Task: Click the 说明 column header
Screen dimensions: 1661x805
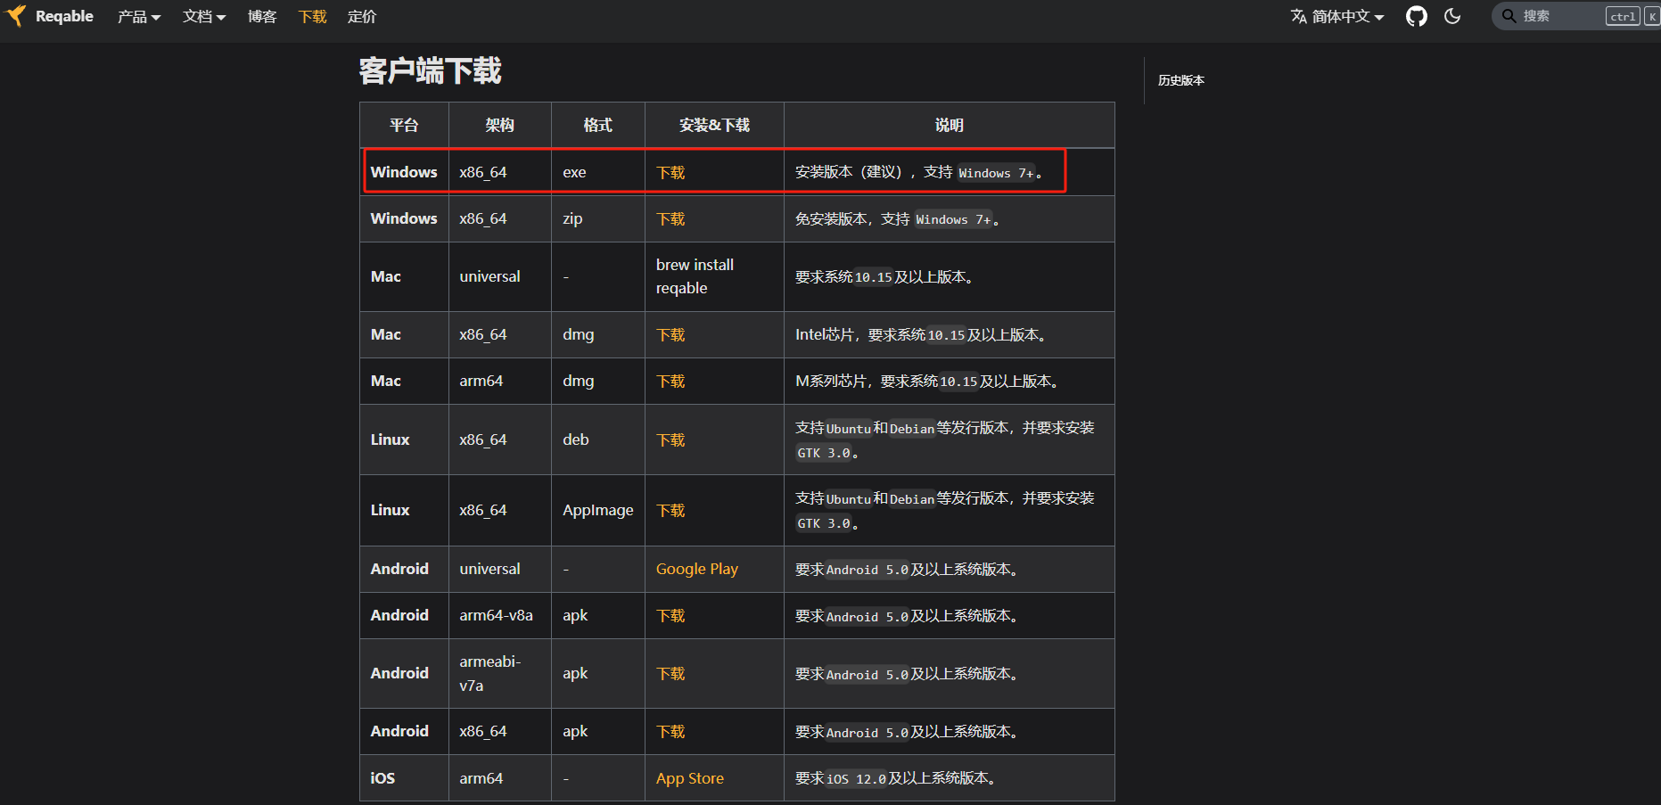Action: (950, 125)
